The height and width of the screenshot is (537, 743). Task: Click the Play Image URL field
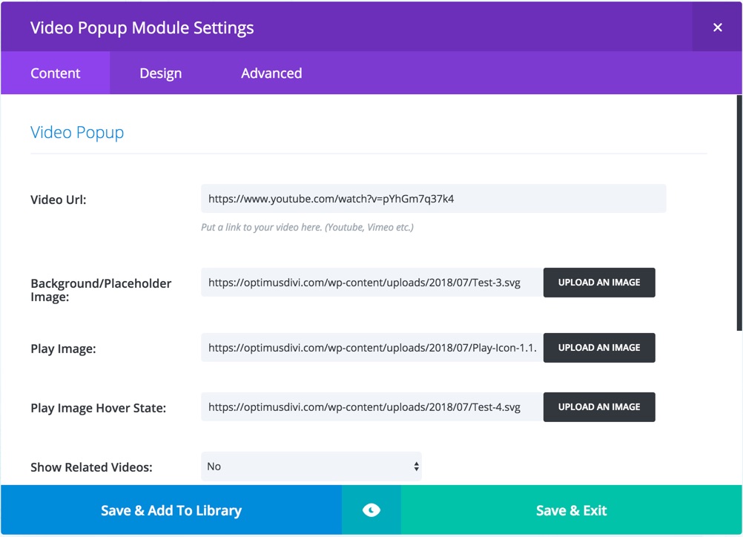(x=372, y=348)
